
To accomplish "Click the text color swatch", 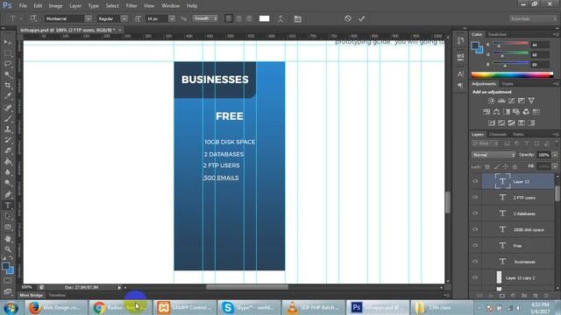I will (264, 18).
